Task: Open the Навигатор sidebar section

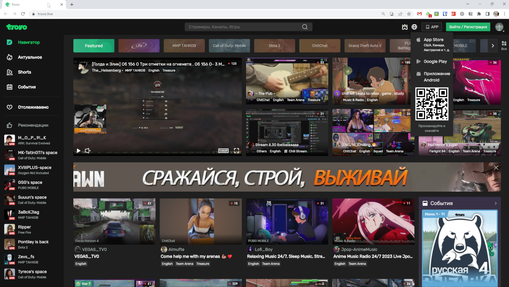Action: tap(29, 42)
